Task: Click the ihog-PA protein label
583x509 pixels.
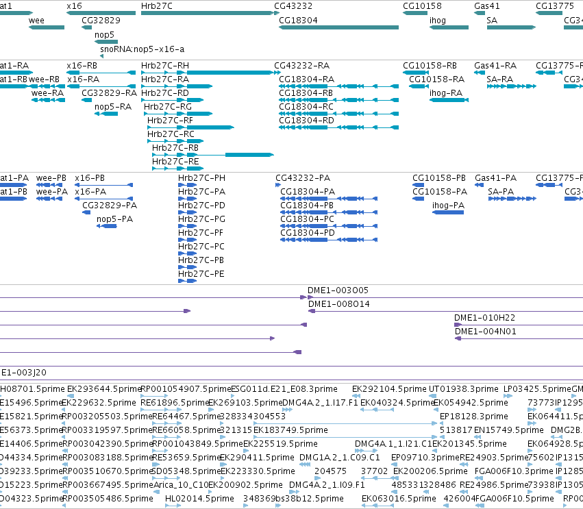Action: pyautogui.click(x=449, y=206)
